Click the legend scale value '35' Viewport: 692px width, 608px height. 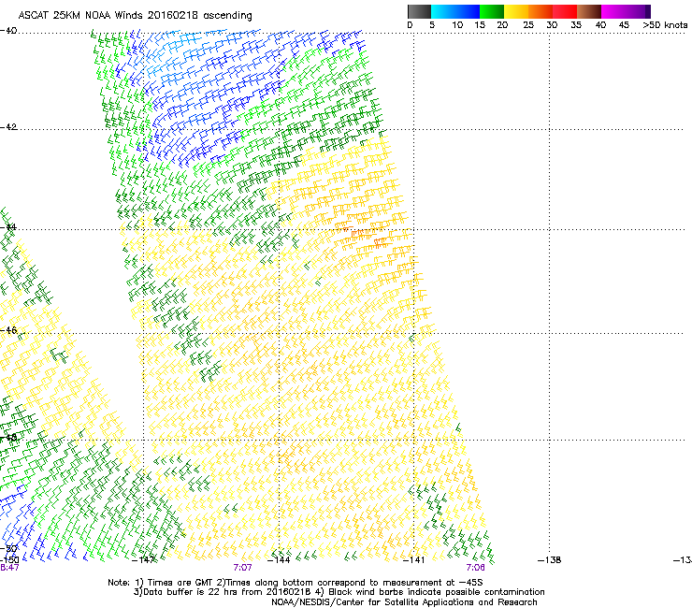pos(576,25)
